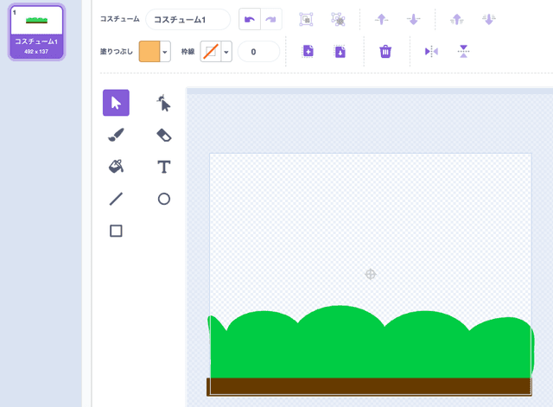Select the Reshape tool
Viewport: 553px width, 407px height.
click(x=163, y=103)
